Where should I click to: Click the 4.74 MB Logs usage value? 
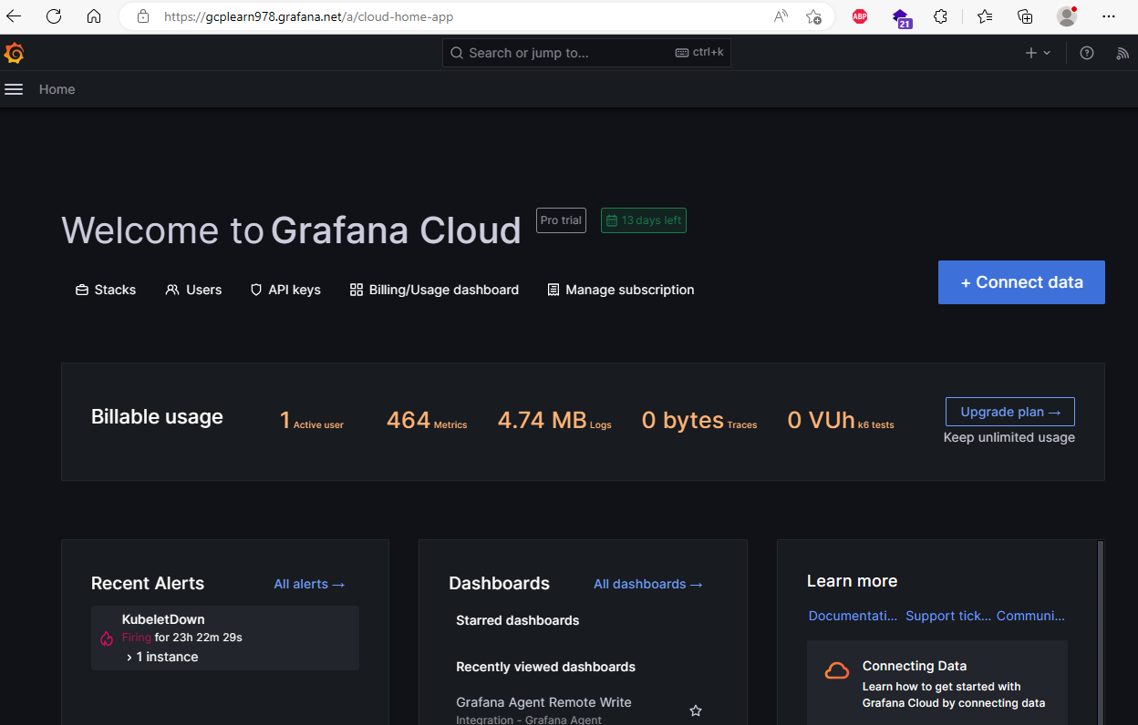pos(554,421)
